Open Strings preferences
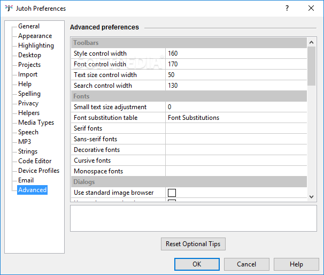The image size is (324, 275). pos(28,151)
